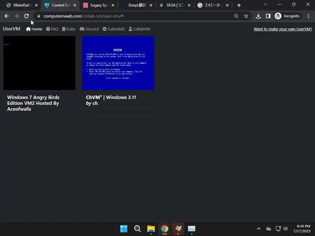Close the 08eb43a0 tab
This screenshot has height=236, width=315.
click(x=36, y=5)
